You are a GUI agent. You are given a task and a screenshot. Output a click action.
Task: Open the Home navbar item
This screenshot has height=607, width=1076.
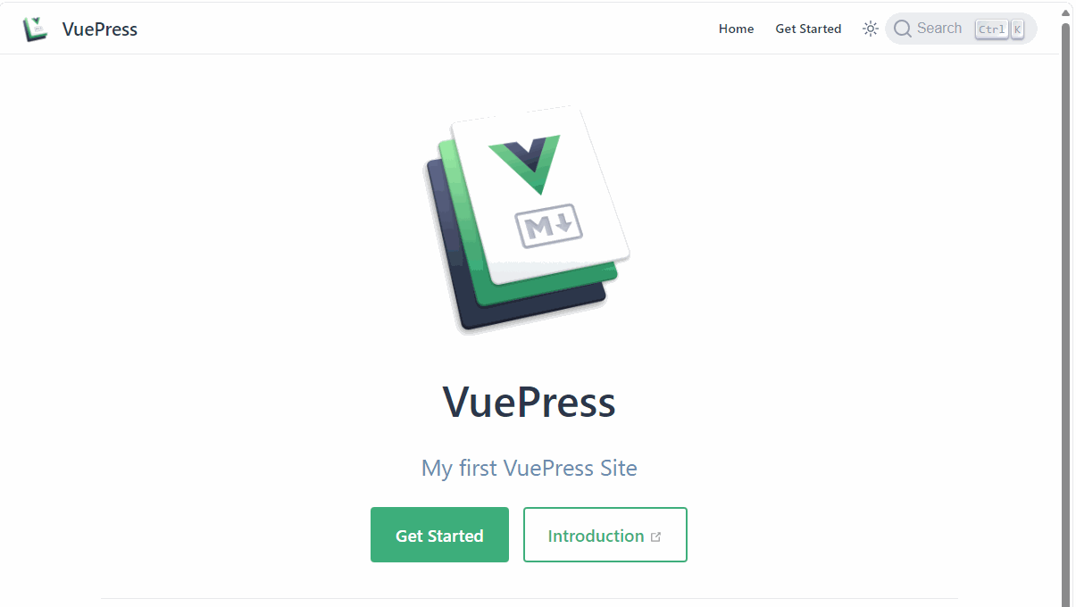[736, 29]
